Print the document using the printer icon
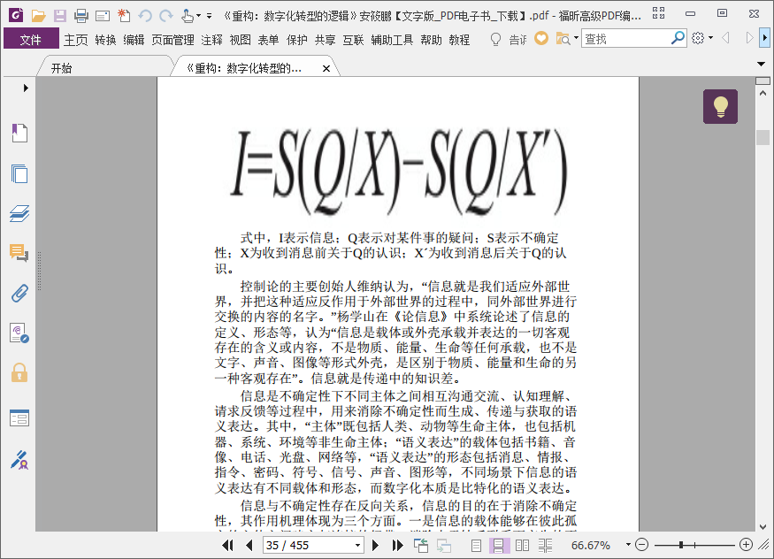 [81, 16]
